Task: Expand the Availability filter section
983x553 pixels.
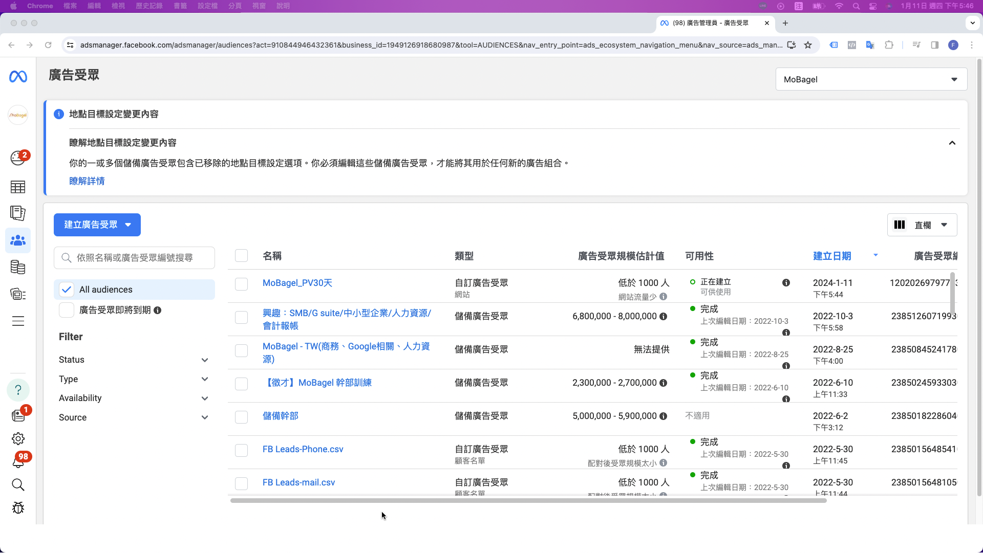Action: click(x=134, y=399)
